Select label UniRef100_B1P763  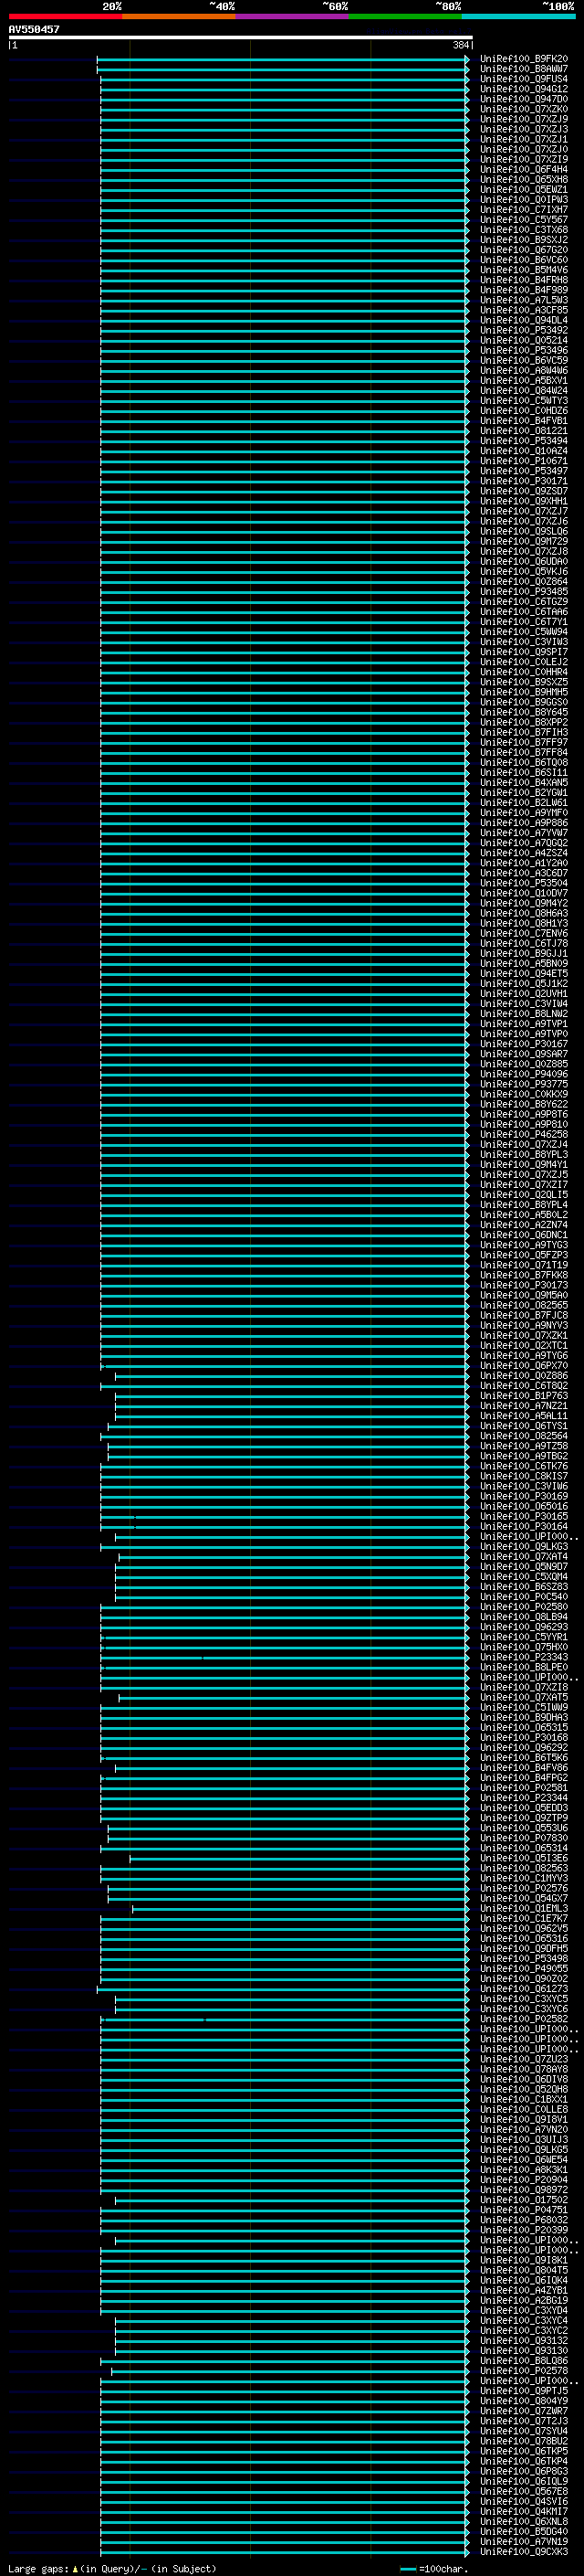click(523, 1396)
